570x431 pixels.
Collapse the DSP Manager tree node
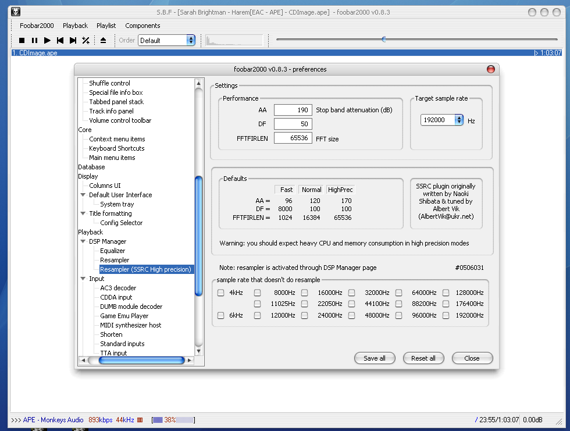pos(83,241)
